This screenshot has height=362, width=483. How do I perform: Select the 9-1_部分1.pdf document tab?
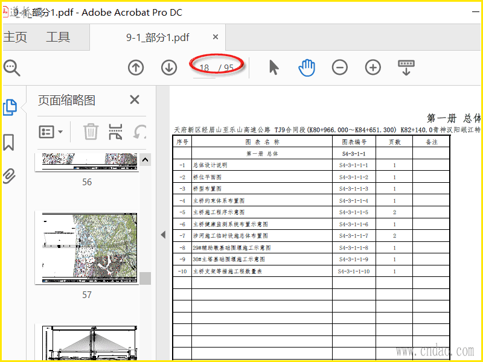(158, 37)
